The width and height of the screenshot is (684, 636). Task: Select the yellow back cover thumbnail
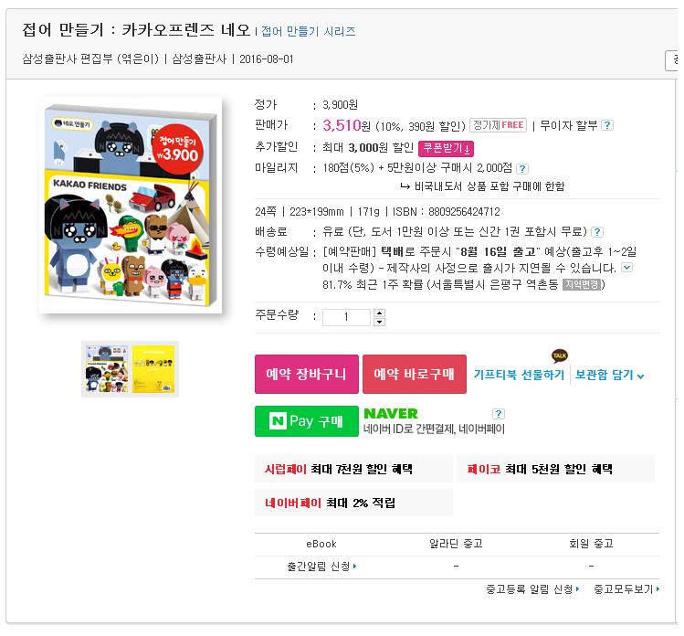tap(153, 369)
